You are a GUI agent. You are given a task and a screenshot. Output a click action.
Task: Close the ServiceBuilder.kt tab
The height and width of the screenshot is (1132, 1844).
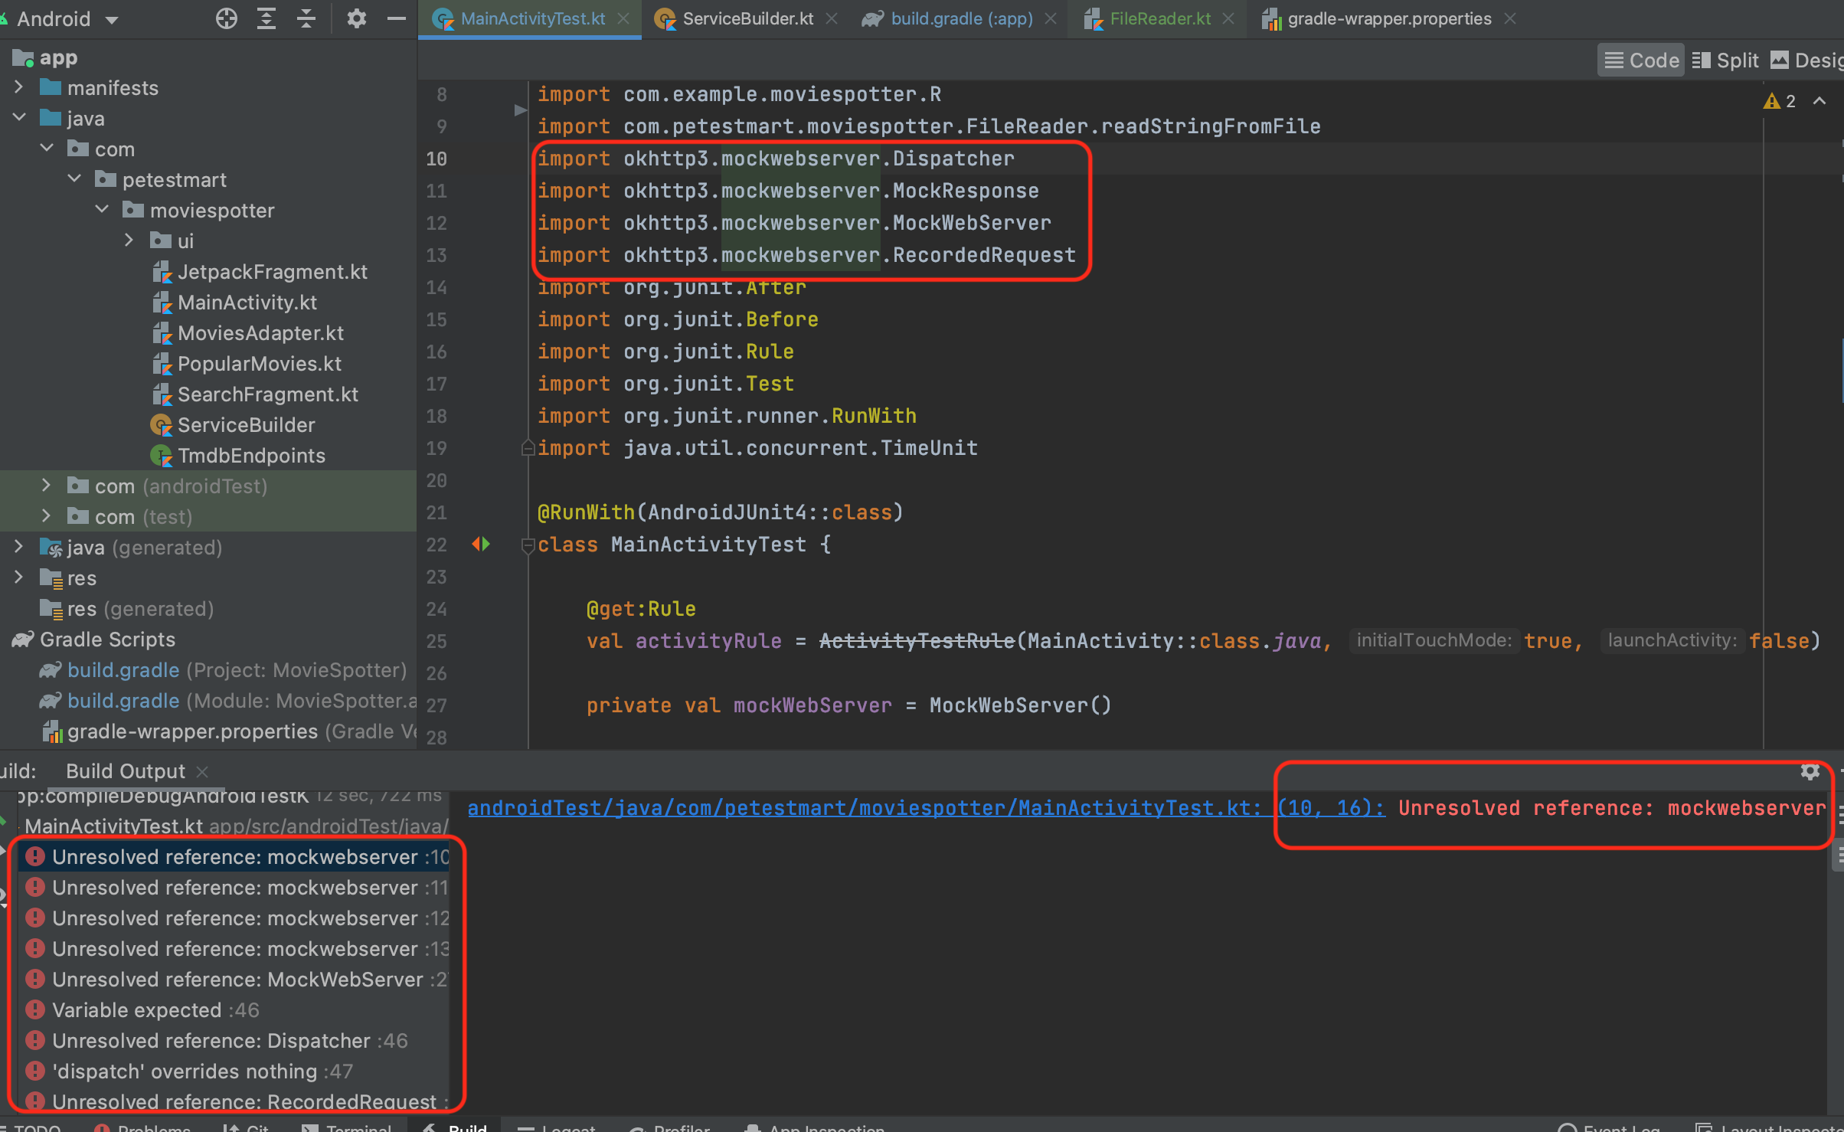[832, 18]
